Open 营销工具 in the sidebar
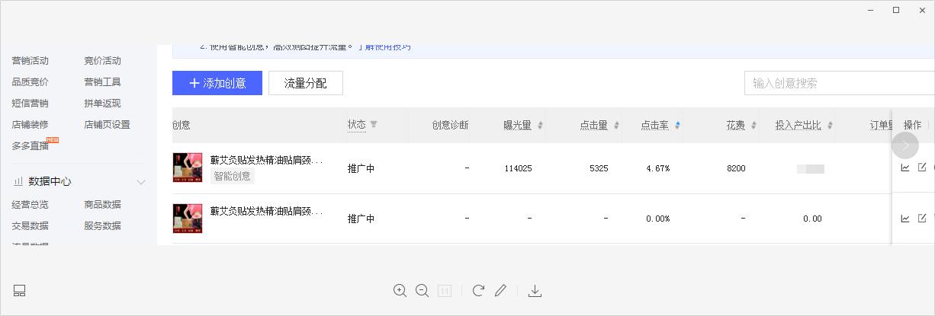This screenshot has height=316, width=935. (x=102, y=82)
